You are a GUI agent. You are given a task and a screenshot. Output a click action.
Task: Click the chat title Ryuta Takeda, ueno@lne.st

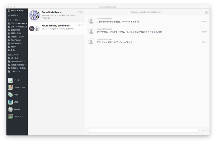(x=146, y=12)
